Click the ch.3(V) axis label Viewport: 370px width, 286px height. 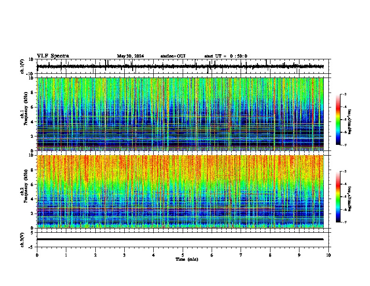22,240
